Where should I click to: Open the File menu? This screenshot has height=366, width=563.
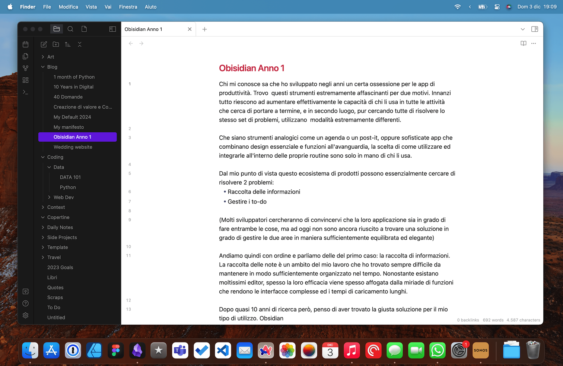(47, 7)
